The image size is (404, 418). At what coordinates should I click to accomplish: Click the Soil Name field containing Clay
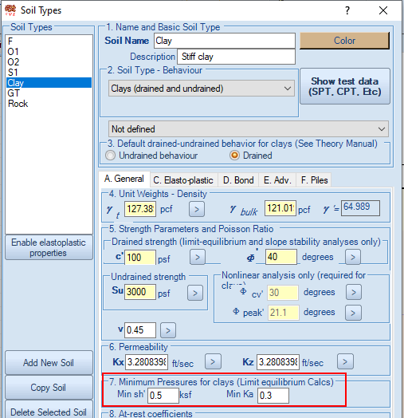coord(225,41)
